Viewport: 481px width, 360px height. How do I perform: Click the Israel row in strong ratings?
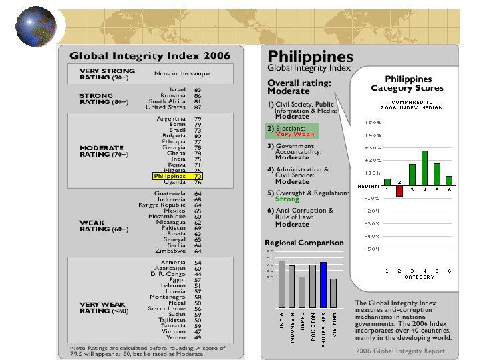[x=185, y=90]
